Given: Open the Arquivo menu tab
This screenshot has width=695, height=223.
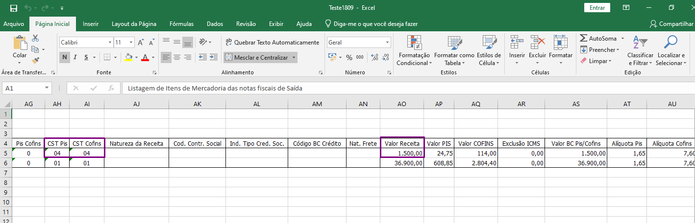Looking at the screenshot, I should point(14,24).
